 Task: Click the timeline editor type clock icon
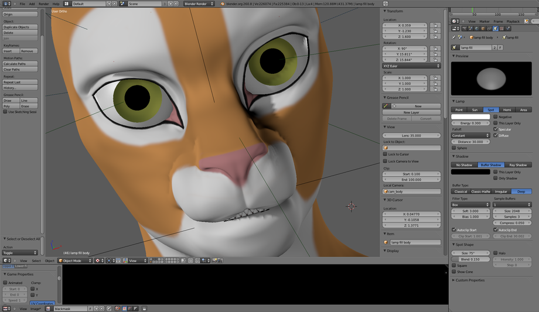pyautogui.click(x=455, y=21)
